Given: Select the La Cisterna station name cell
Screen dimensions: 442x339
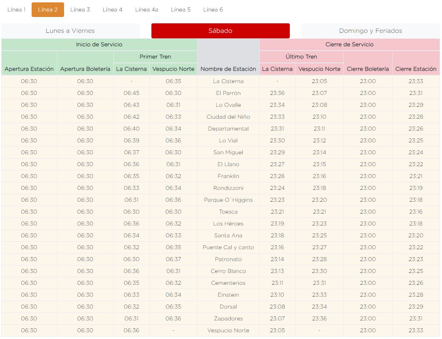Looking at the screenshot, I should click(x=229, y=81).
